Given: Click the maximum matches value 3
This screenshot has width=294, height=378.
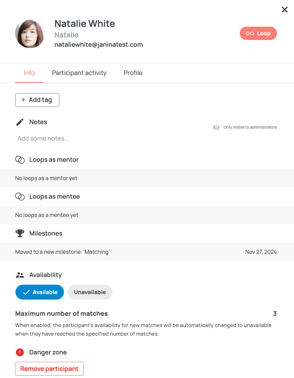Looking at the screenshot, I should [x=275, y=313].
